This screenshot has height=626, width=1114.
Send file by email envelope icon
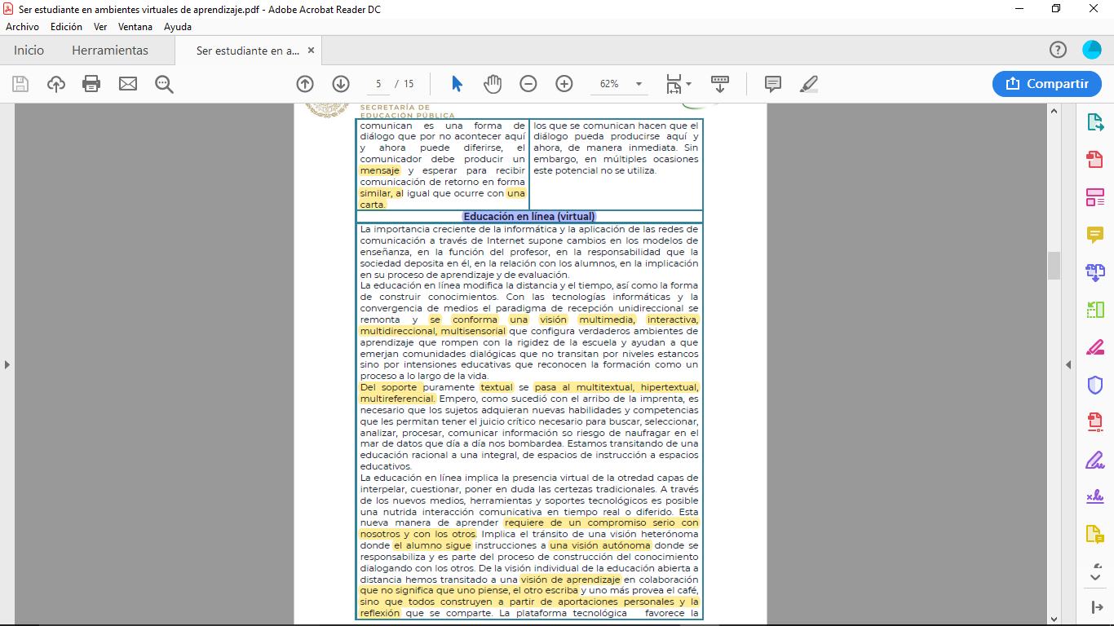point(128,84)
